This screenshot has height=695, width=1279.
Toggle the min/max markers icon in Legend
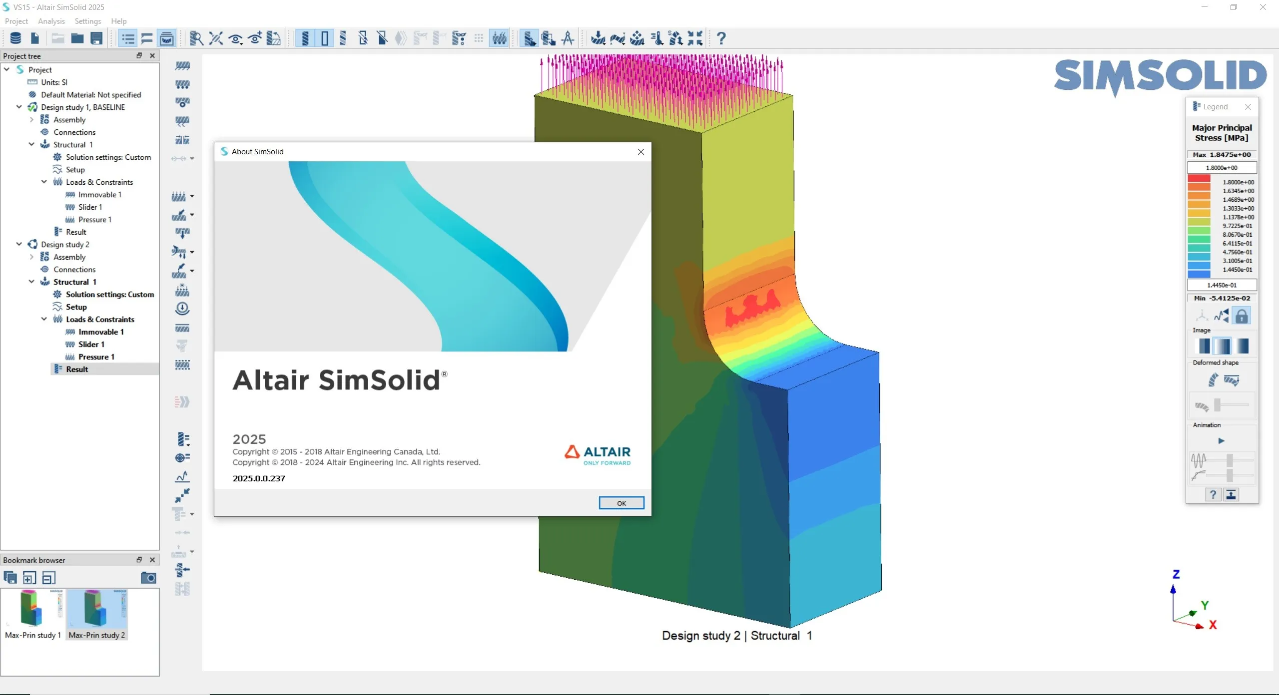tap(1222, 316)
